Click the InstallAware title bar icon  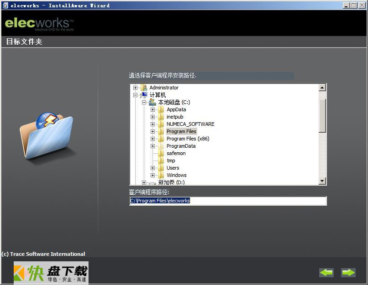5,5
